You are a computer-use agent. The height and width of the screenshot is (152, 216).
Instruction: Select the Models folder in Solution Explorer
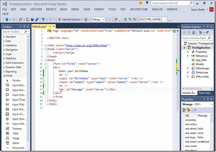(200, 64)
